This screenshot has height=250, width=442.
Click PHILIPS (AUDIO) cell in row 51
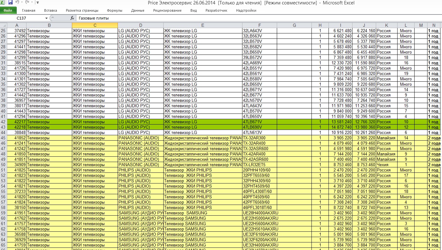click(x=140, y=170)
